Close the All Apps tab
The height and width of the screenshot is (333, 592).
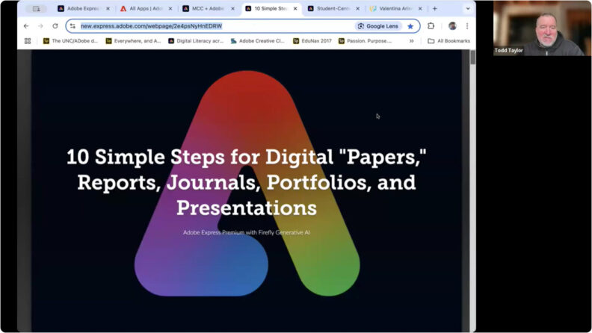170,8
